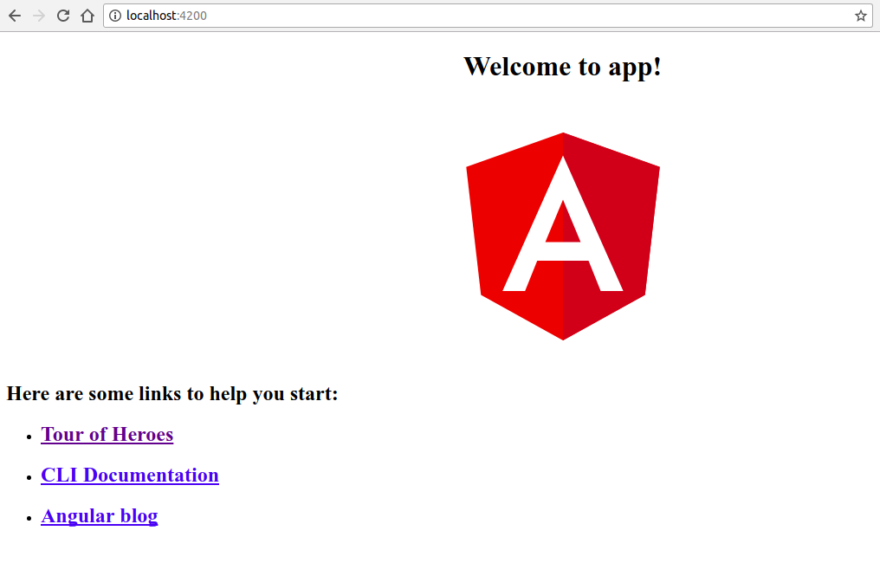Open the browser home page
880x563 pixels.
click(87, 15)
